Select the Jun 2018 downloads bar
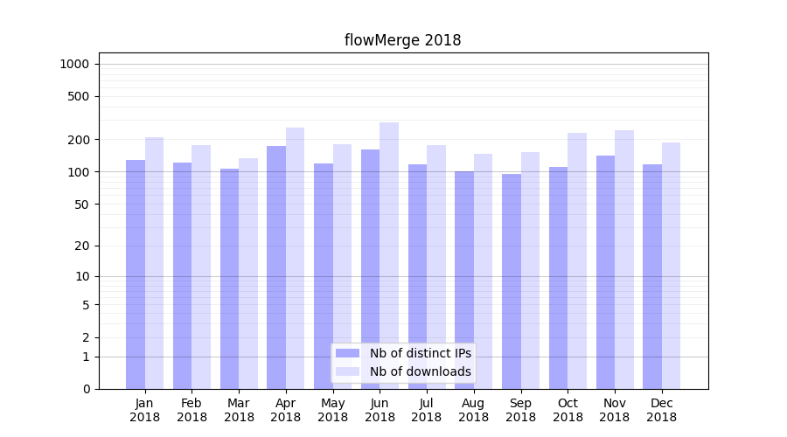Image resolution: width=787 pixels, height=437 pixels. (x=389, y=255)
